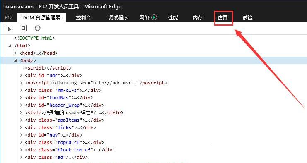Open the 试验 tab
The width and height of the screenshot is (307, 163).
[247, 18]
